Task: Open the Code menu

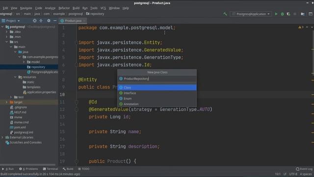Action: coord(38,8)
